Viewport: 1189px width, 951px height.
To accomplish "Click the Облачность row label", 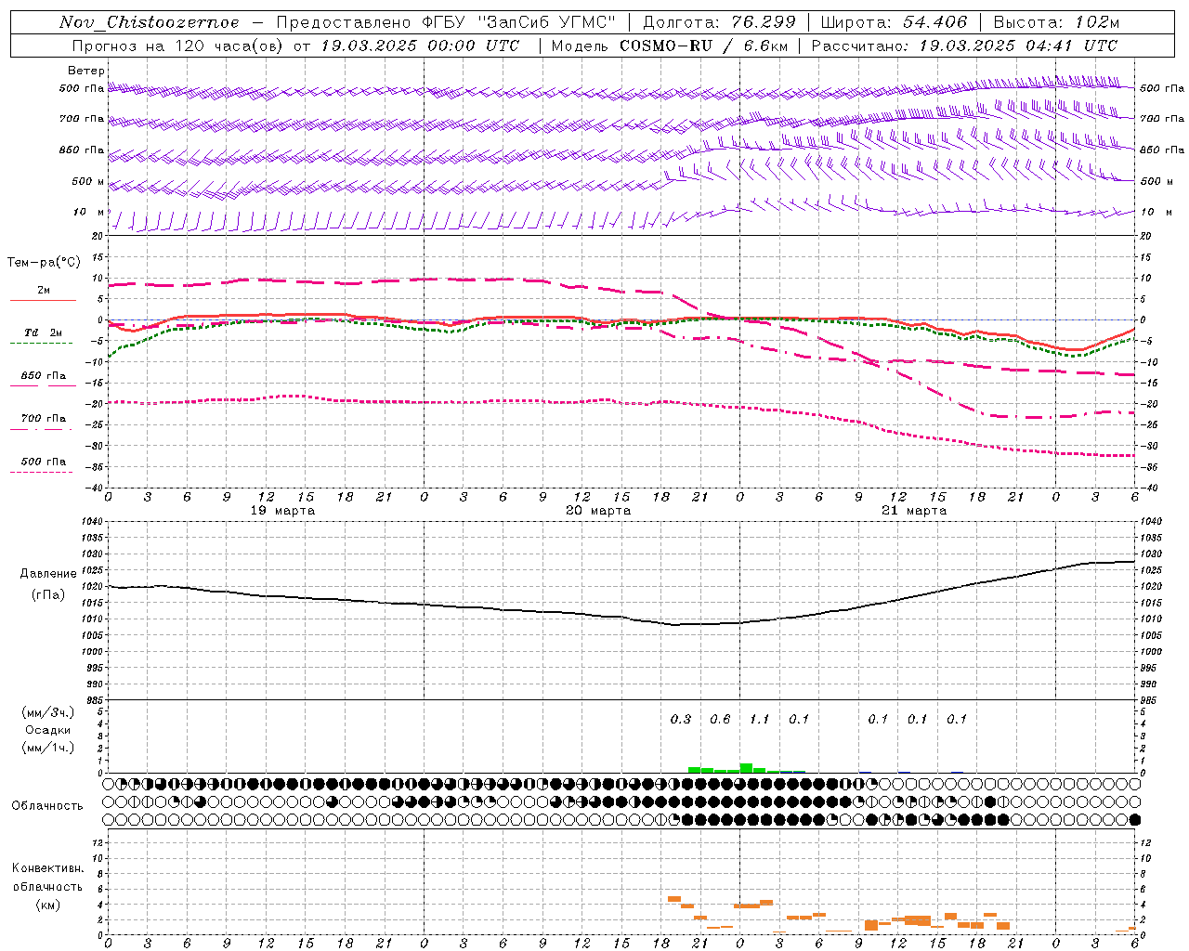I will coord(47,806).
